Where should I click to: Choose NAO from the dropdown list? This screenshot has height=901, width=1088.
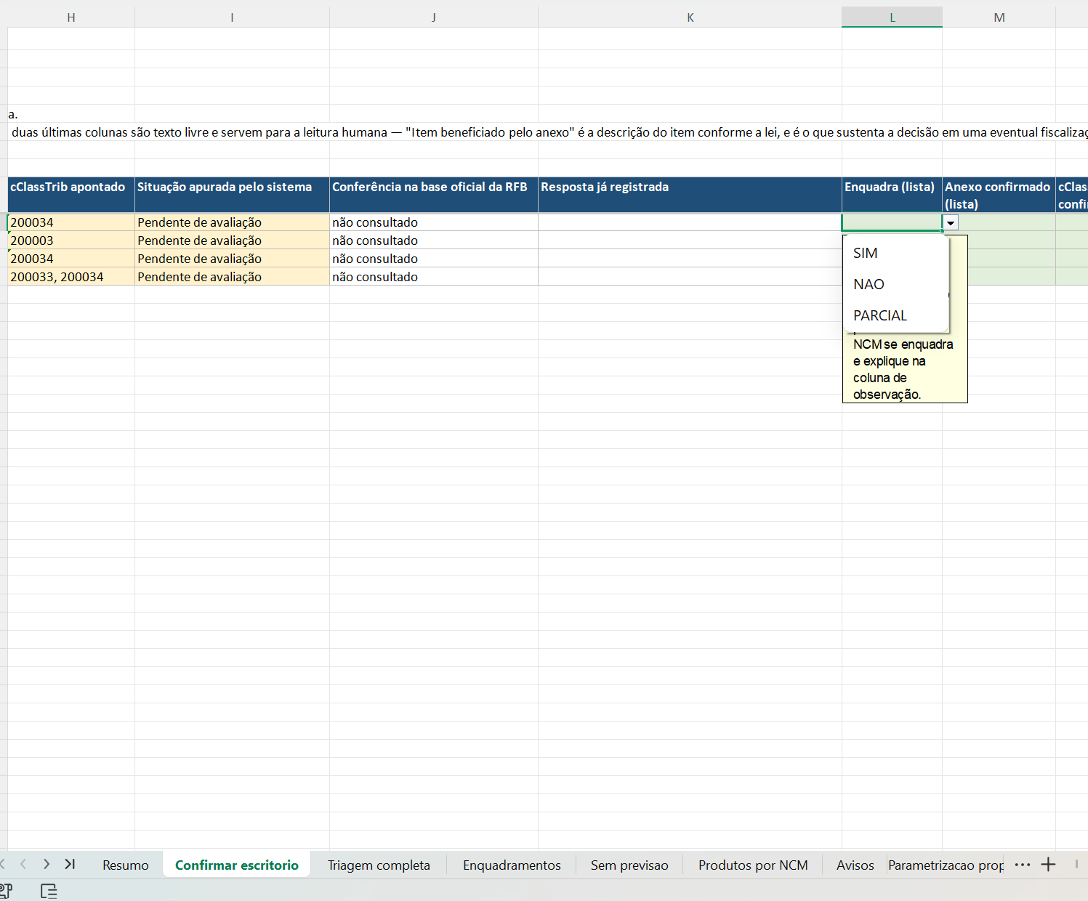[896, 284]
